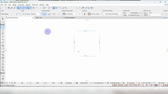Image resolution: width=168 pixels, height=94 pixels.
Task: Activate the Wall tool in the toolbox
Action: [x=3, y=27]
